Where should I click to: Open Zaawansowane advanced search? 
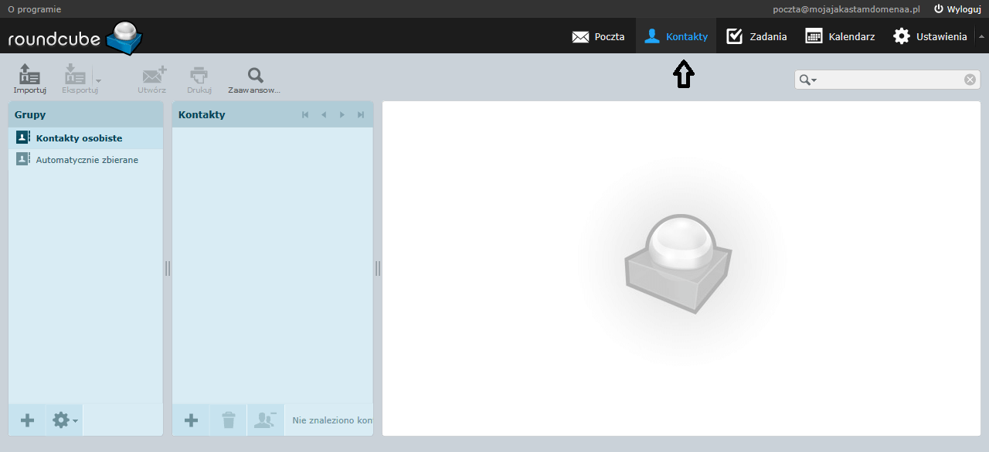(254, 79)
